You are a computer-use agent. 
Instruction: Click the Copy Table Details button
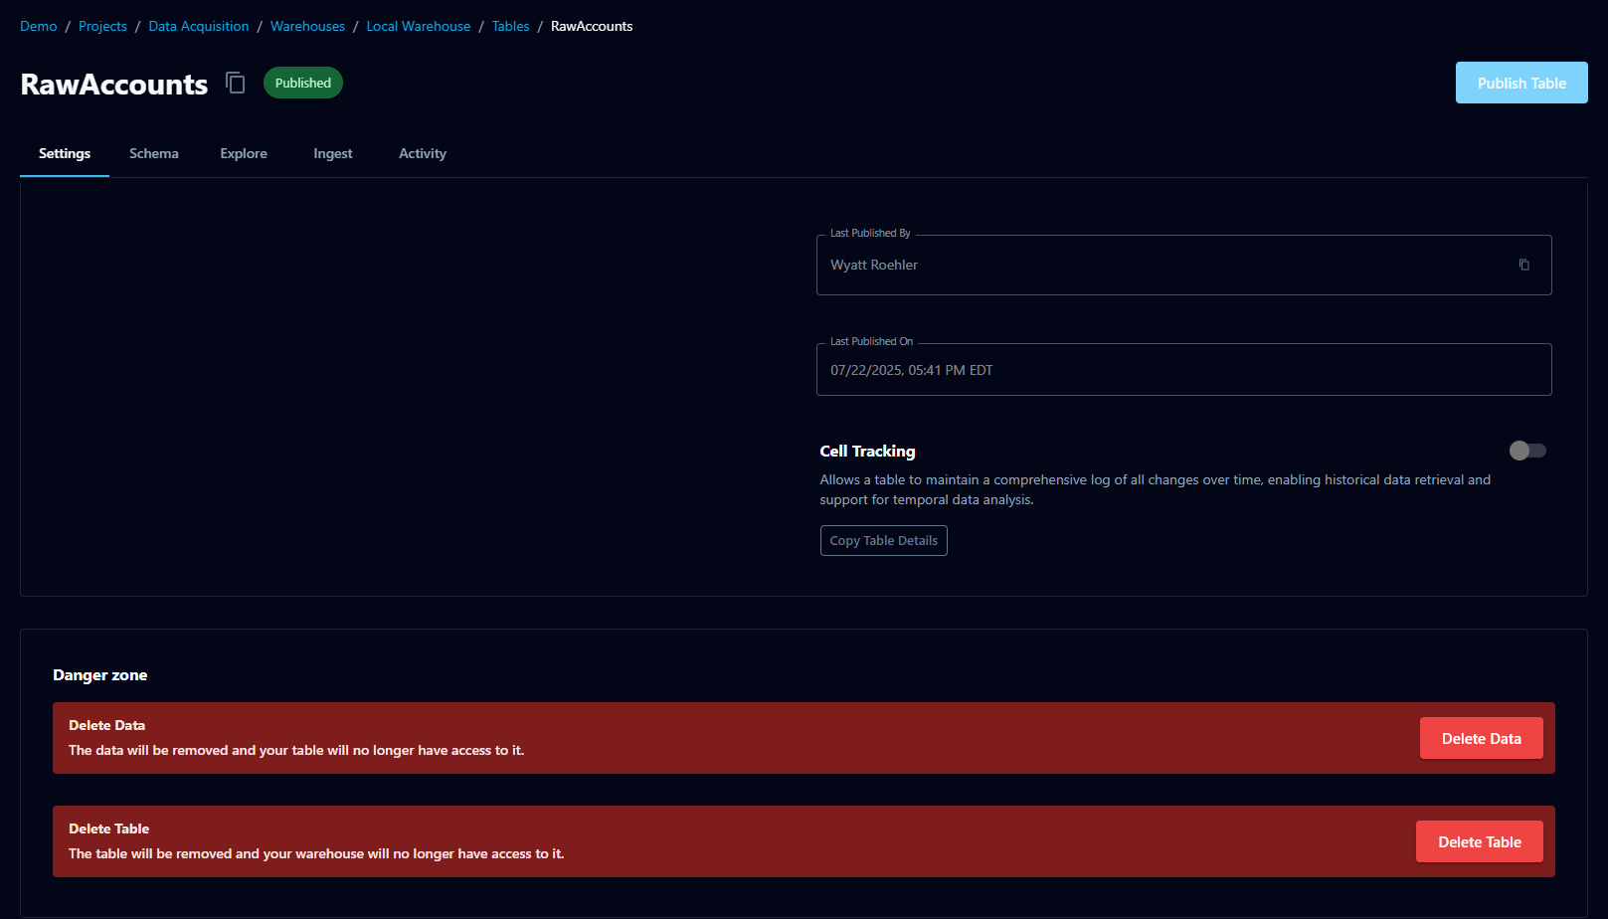coord(883,540)
